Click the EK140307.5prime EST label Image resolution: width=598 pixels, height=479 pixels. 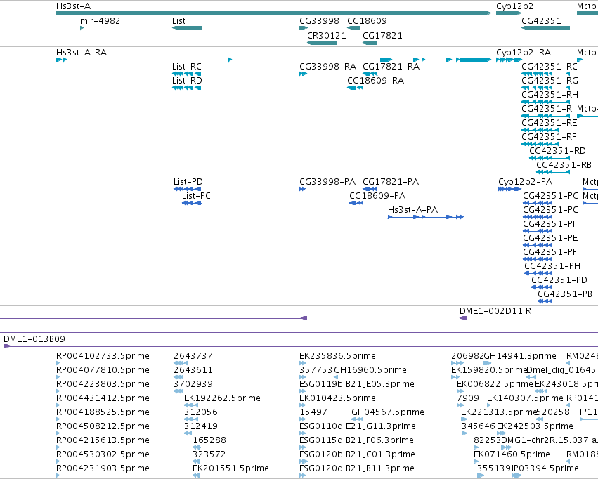pos(525,398)
